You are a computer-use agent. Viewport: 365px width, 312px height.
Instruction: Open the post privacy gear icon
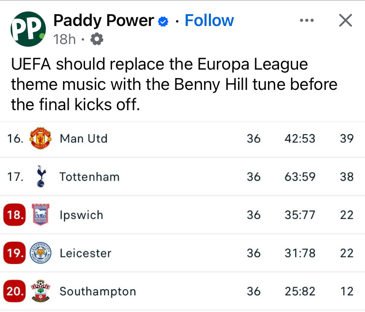click(97, 40)
